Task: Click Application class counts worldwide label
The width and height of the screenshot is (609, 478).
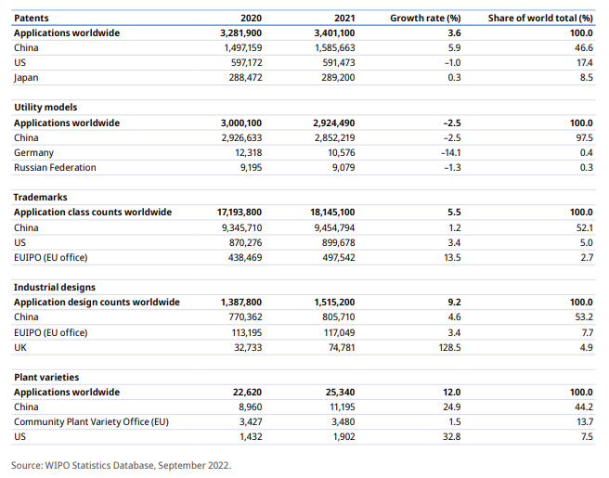Action: 93,212
